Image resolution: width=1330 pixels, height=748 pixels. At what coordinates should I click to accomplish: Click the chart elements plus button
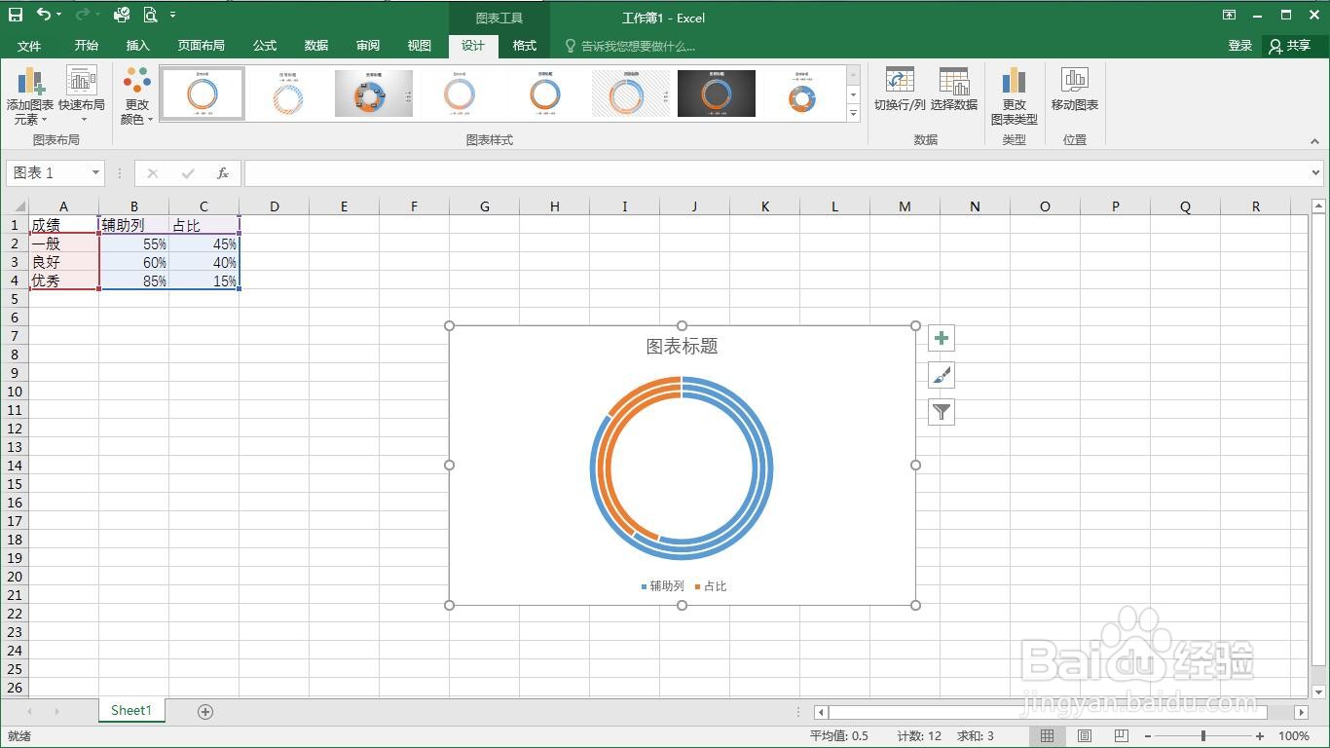pos(942,338)
